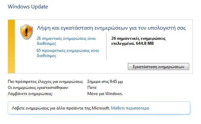
Task: Click the vertical divider between update summaries
Action: point(106,46)
